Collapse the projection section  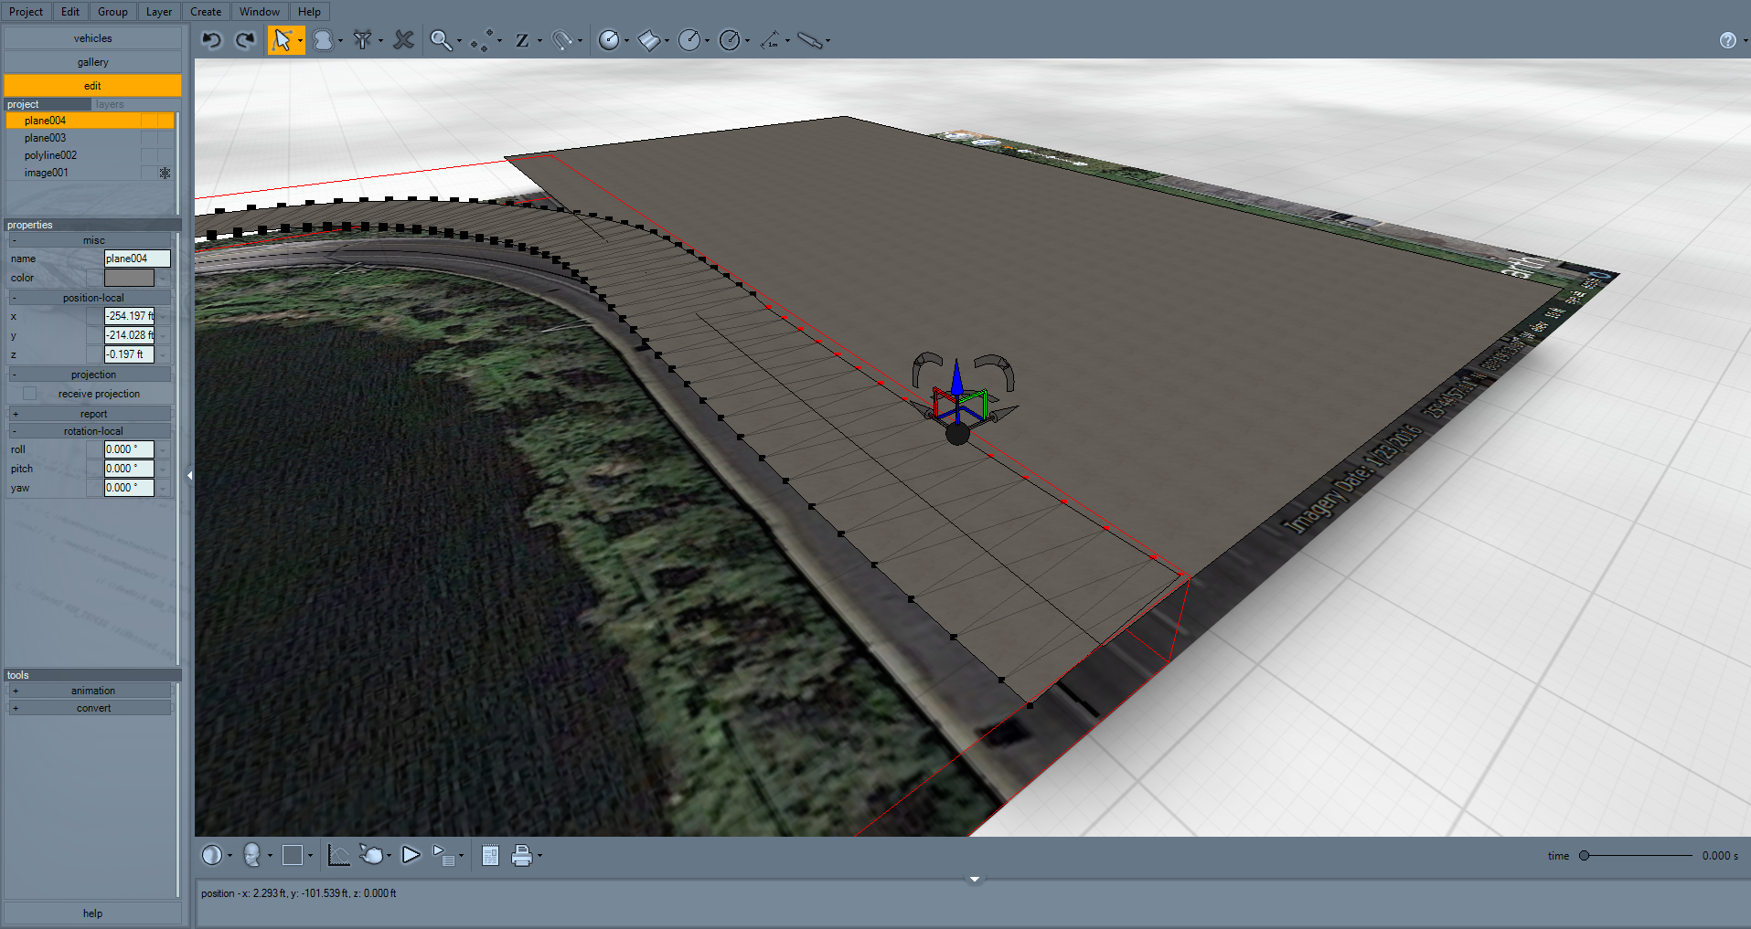15,375
